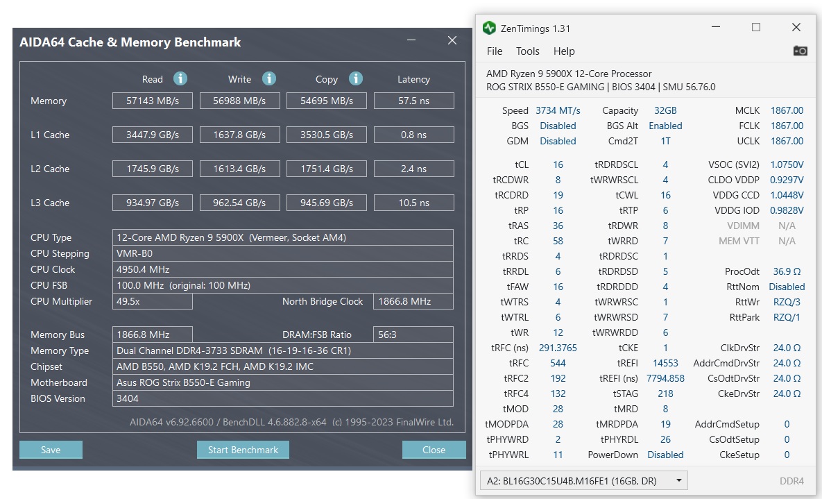Screen dimensions: 822x499
Task: Click the L2 Cache Copy value 1751.4 GB/s
Action: [x=327, y=169]
